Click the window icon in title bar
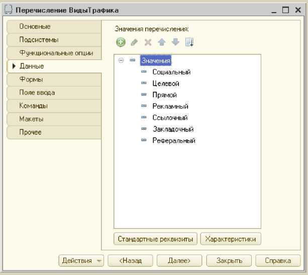 tap(8, 10)
